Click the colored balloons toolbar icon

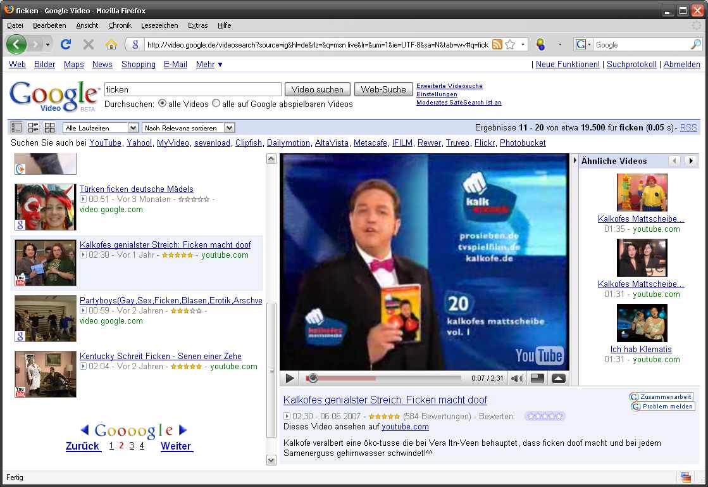(540, 44)
